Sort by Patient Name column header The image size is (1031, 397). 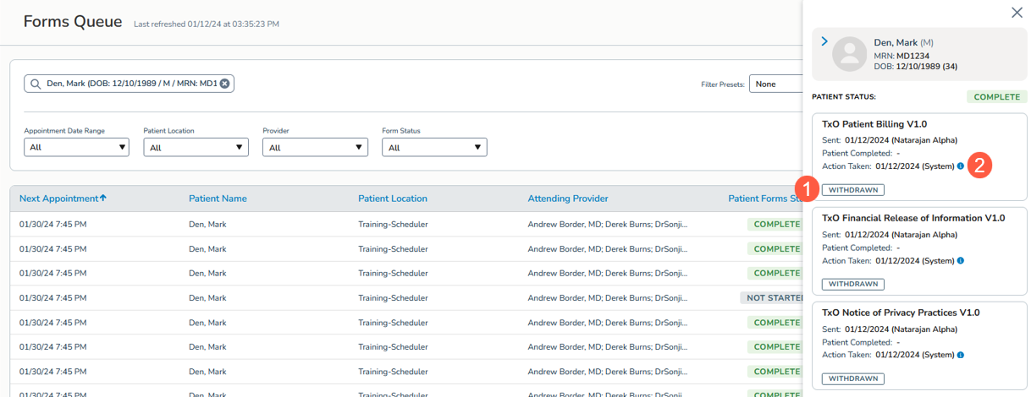(x=218, y=198)
